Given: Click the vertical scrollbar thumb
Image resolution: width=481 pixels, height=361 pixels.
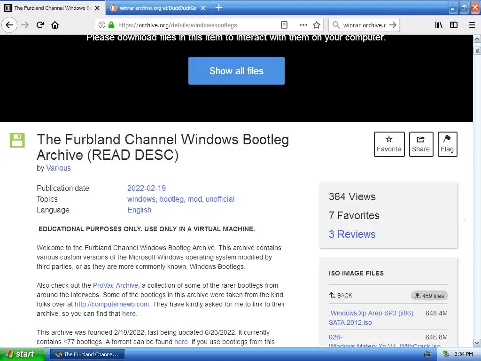Looking at the screenshot, I should (477, 51).
